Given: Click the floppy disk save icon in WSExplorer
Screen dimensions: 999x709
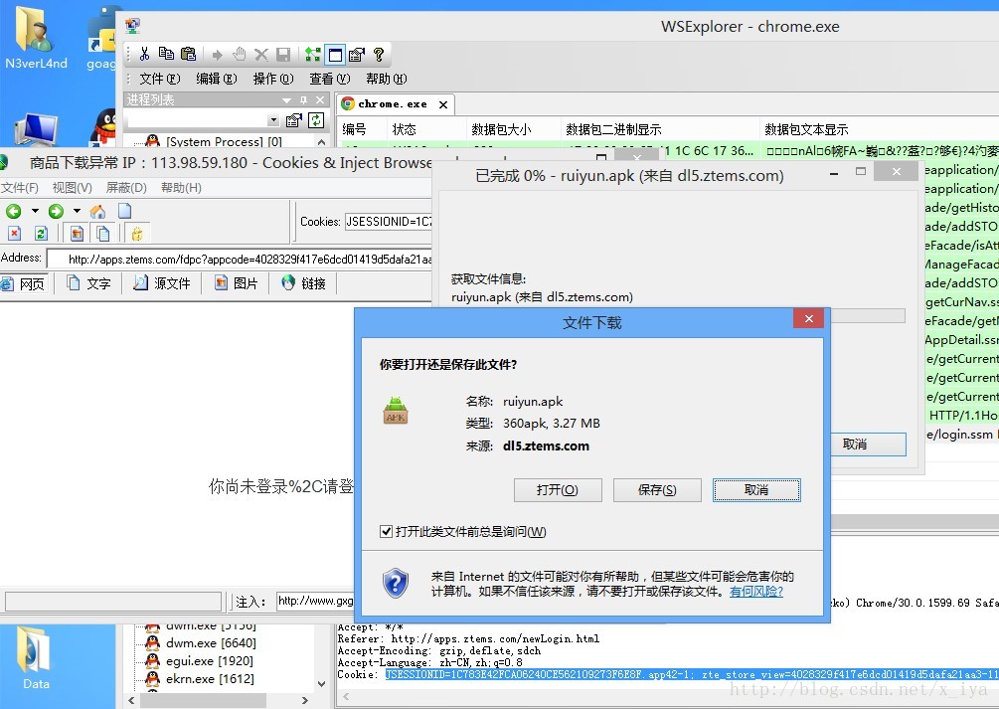Looking at the screenshot, I should tap(283, 55).
